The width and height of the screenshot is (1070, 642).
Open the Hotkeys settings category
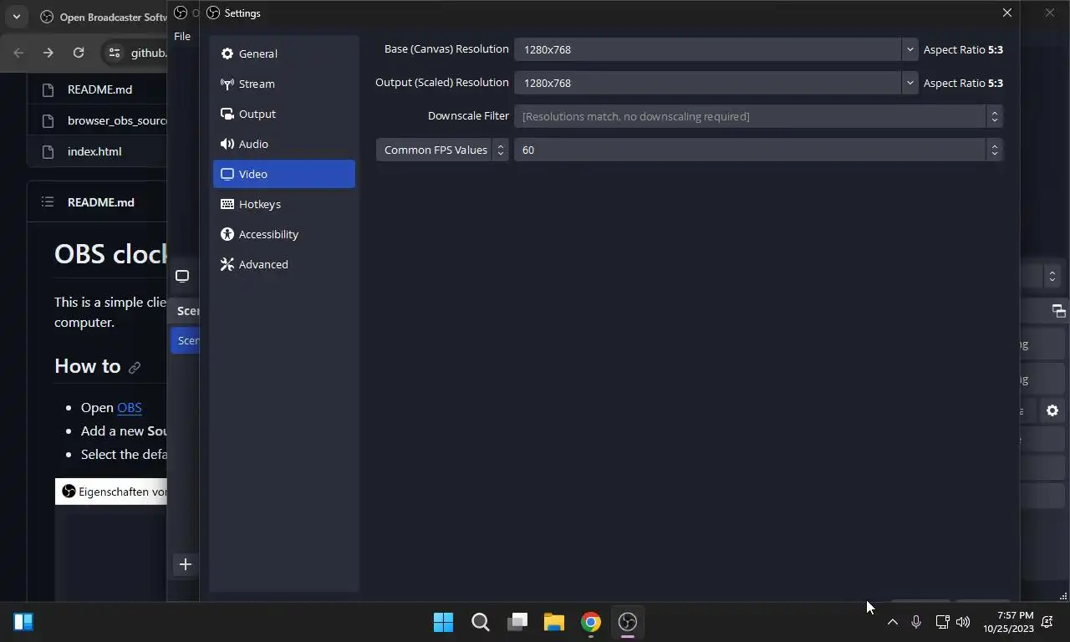283,204
